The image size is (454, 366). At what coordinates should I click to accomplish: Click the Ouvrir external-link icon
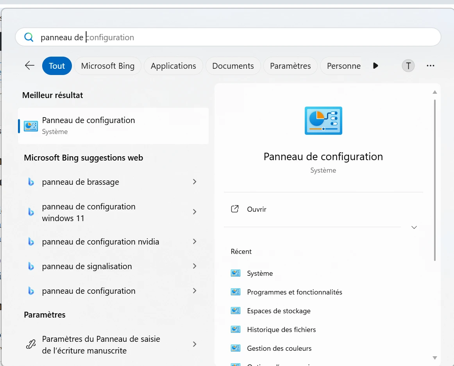pyautogui.click(x=235, y=209)
